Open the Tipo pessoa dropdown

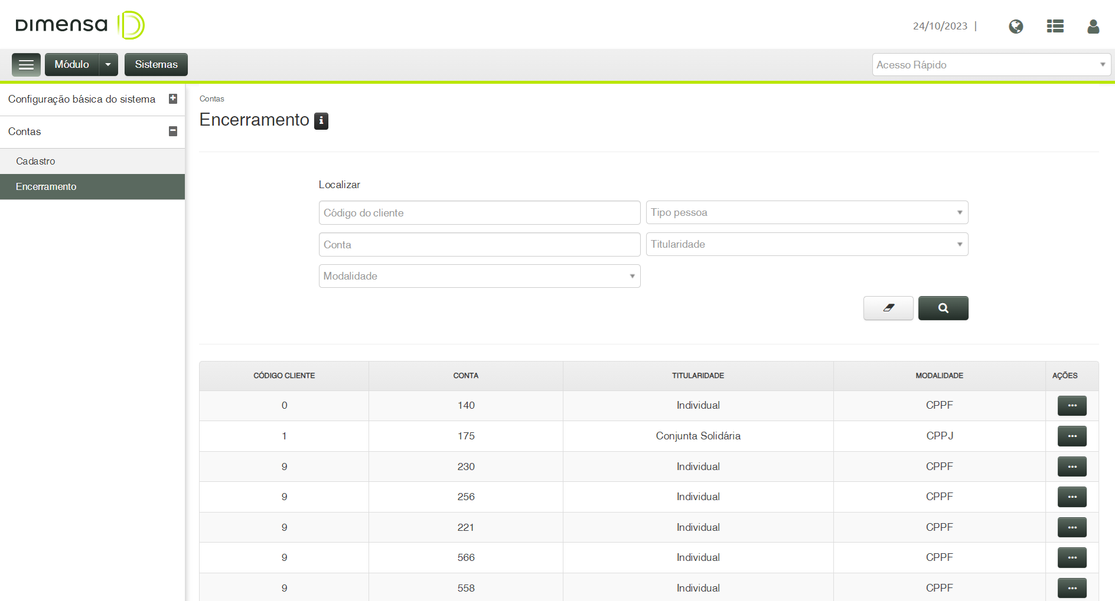tap(807, 212)
